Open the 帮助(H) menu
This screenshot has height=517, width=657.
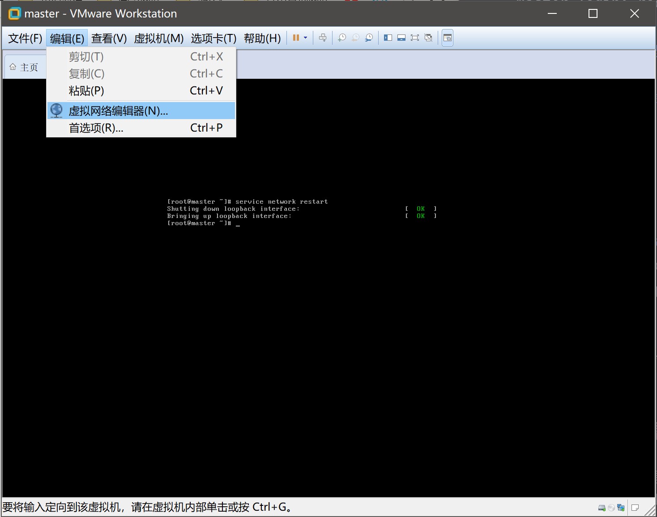(x=262, y=38)
